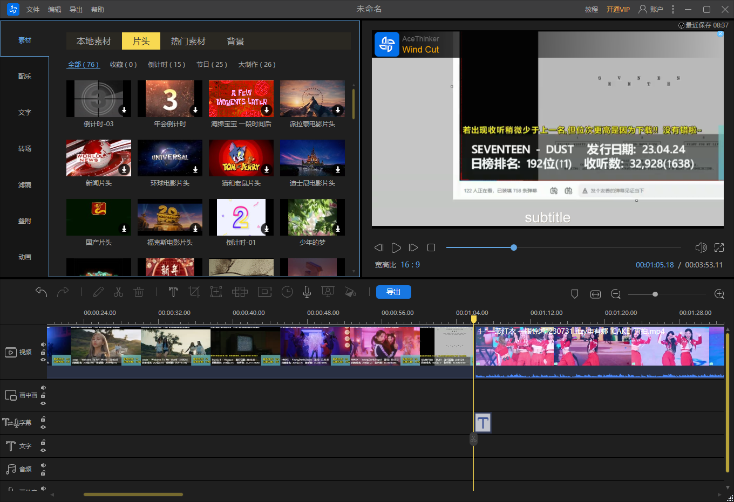Screen dimensions: 734x502
Task: Lock the 画中画 track
Action: (43, 395)
